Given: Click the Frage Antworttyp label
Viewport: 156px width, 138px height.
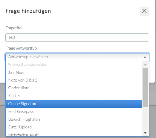Looking at the screenshot, I should [21, 48].
